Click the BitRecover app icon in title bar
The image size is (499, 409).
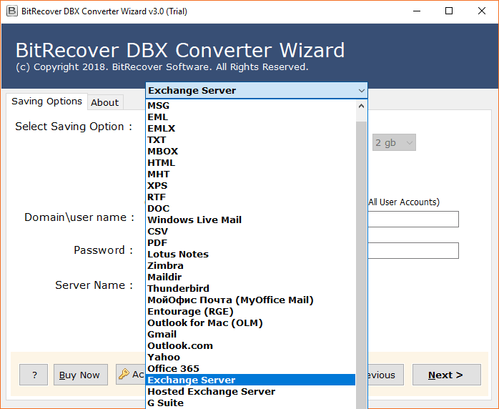9,11
